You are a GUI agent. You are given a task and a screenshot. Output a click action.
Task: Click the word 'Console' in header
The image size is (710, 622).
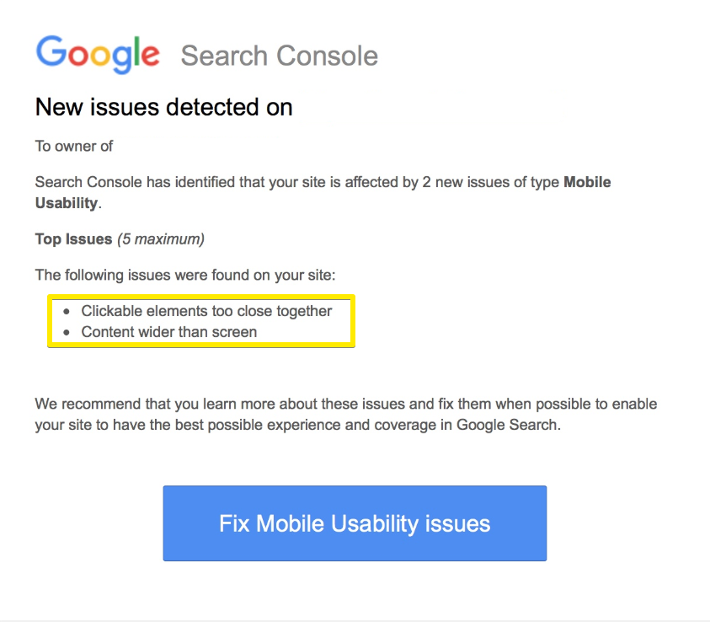(x=327, y=56)
